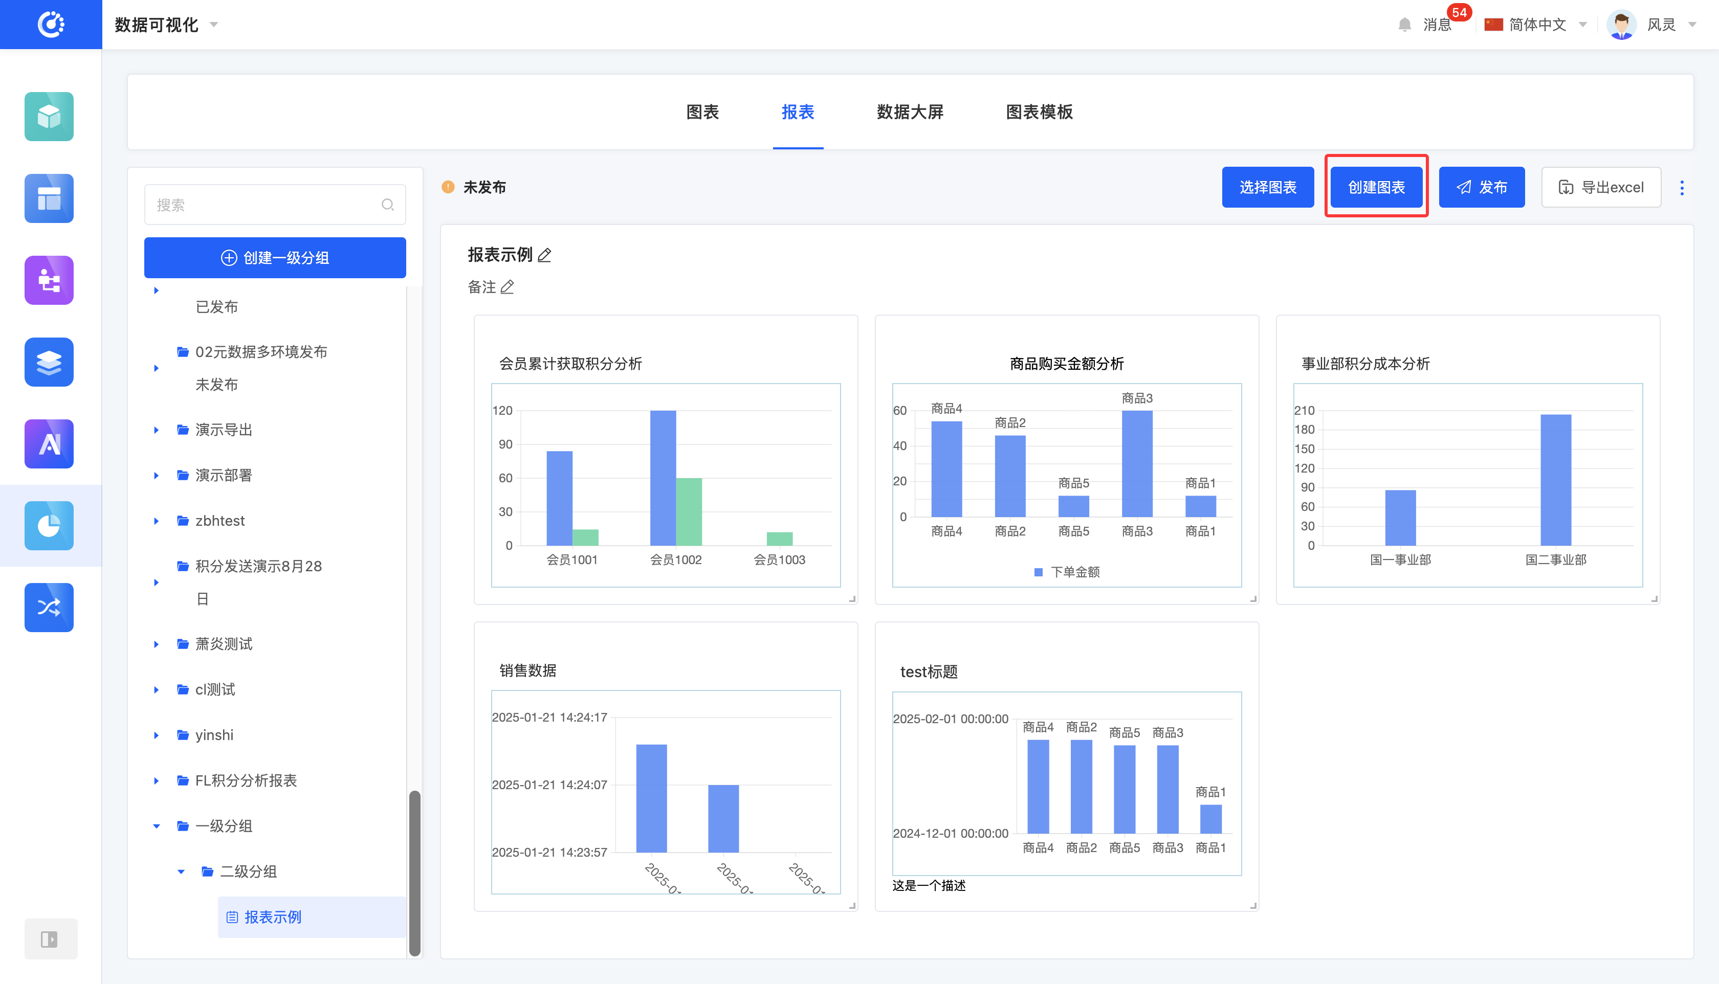This screenshot has height=984, width=1719.
Task: Expand the 演示导出 folder
Action: tap(156, 430)
